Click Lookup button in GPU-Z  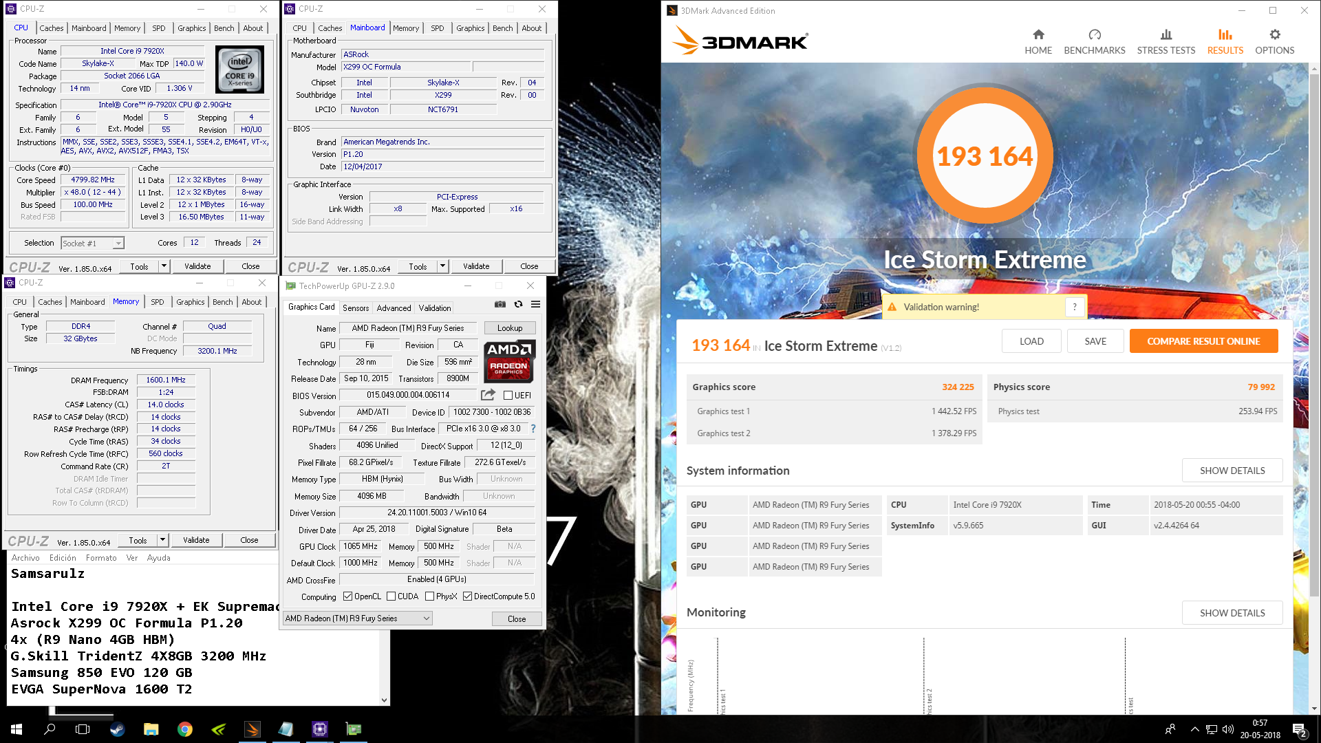[x=510, y=328]
